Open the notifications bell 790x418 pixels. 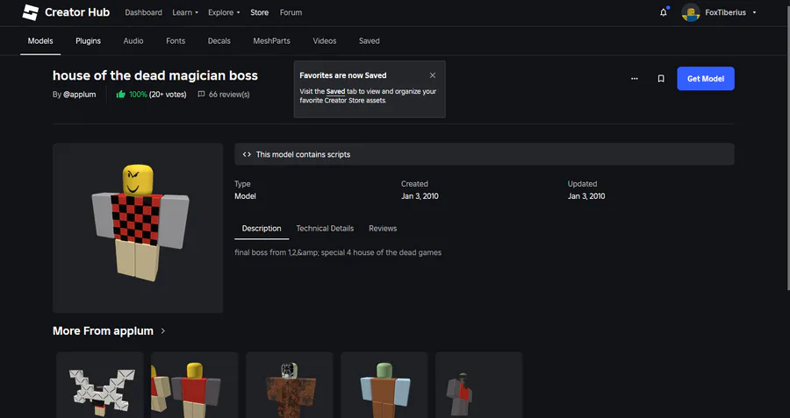pos(664,12)
